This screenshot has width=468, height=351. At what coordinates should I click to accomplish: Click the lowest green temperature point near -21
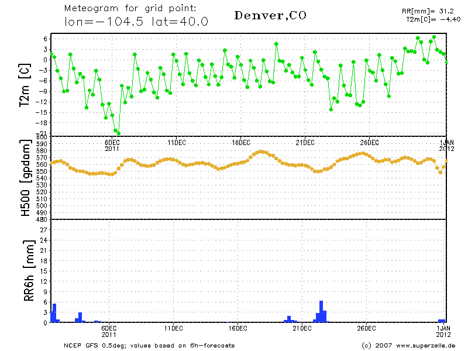[119, 133]
